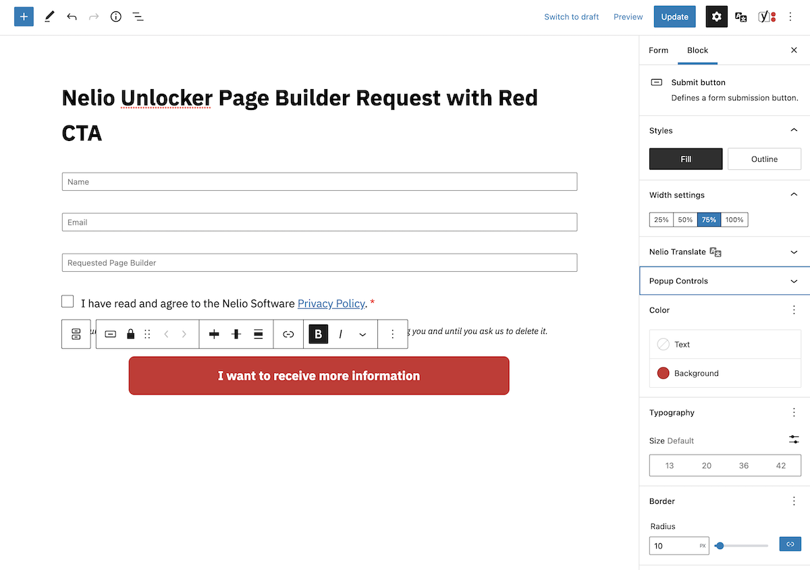The image size is (810, 570).
Task: Select the red submit button
Action: [319, 376]
